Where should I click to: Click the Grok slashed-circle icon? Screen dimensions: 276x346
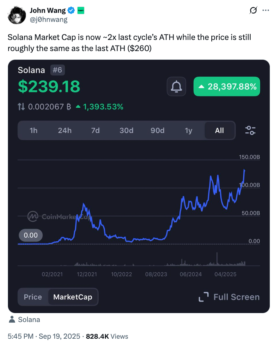[x=253, y=10]
